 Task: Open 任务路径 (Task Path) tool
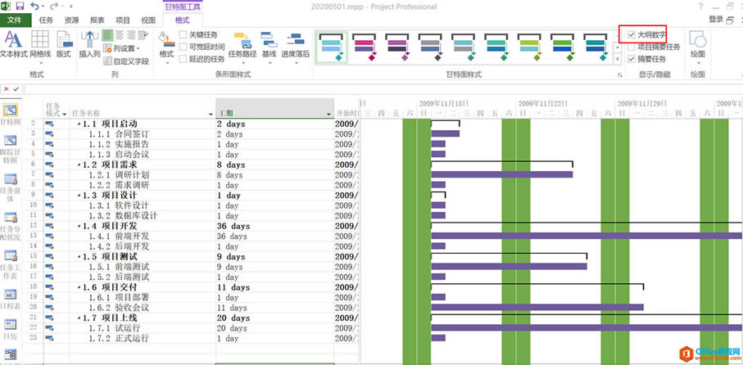coord(242,46)
